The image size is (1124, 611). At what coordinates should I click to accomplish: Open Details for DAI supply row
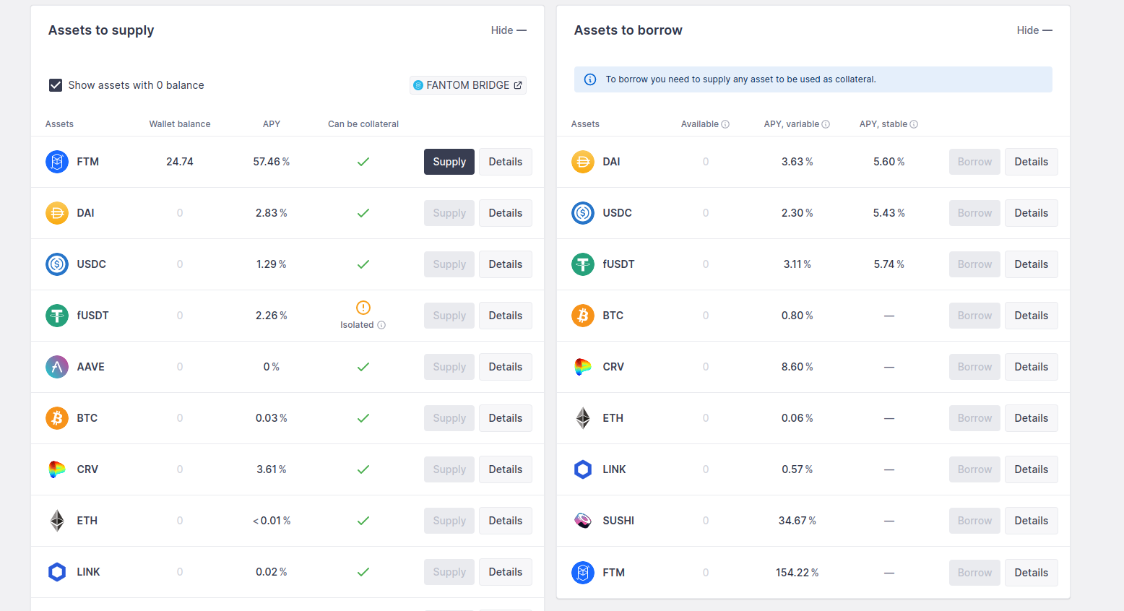(506, 213)
